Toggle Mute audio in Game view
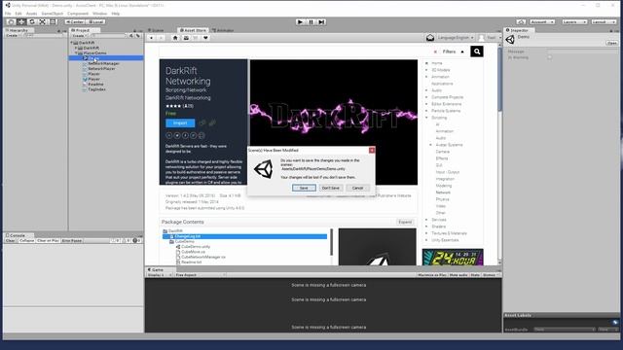The width and height of the screenshot is (623, 350). point(458,275)
